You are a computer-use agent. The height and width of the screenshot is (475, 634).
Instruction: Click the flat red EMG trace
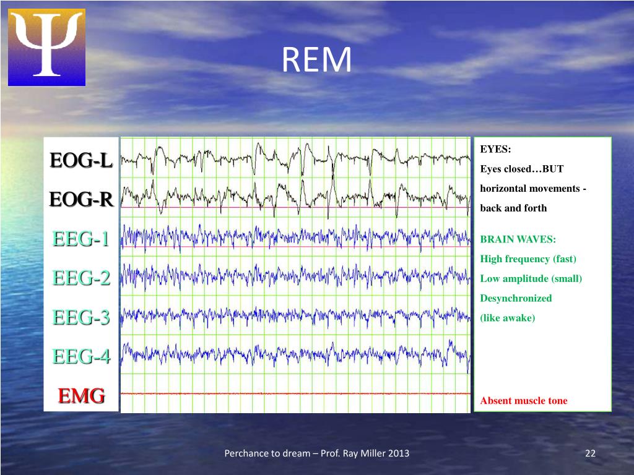pyautogui.click(x=295, y=393)
